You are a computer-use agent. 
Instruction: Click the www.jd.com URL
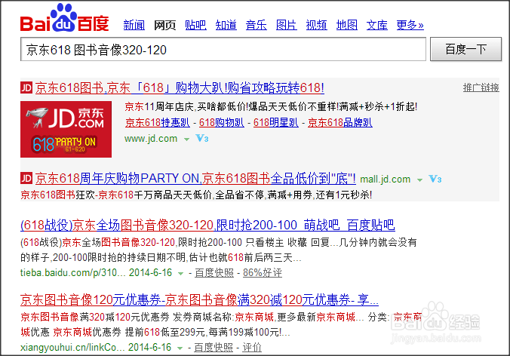pyautogui.click(x=151, y=139)
